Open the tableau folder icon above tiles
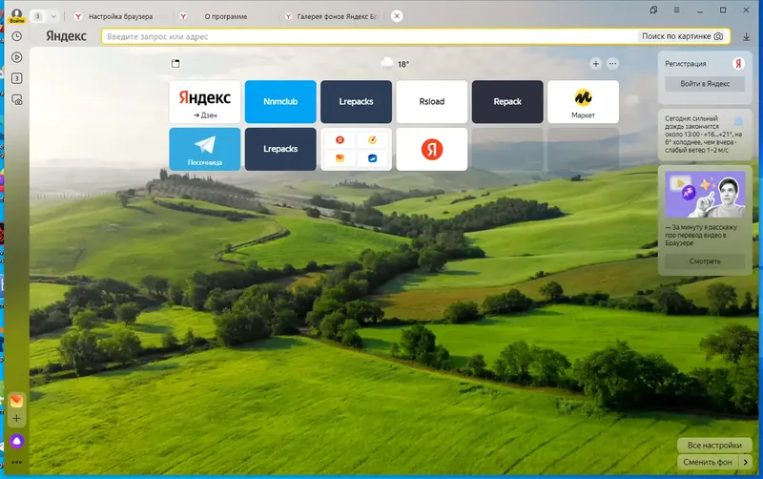 [x=175, y=64]
